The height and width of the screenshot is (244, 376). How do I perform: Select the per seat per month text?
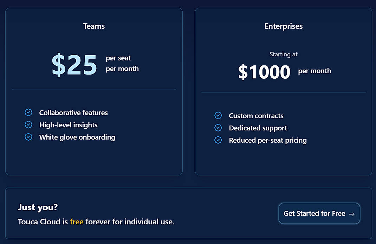click(122, 64)
